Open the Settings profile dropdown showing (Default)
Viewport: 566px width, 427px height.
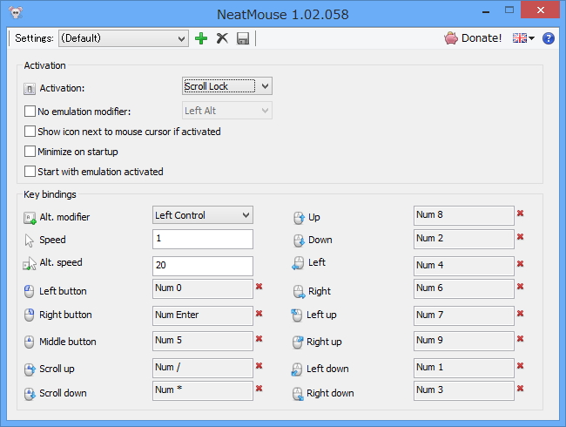pos(124,38)
